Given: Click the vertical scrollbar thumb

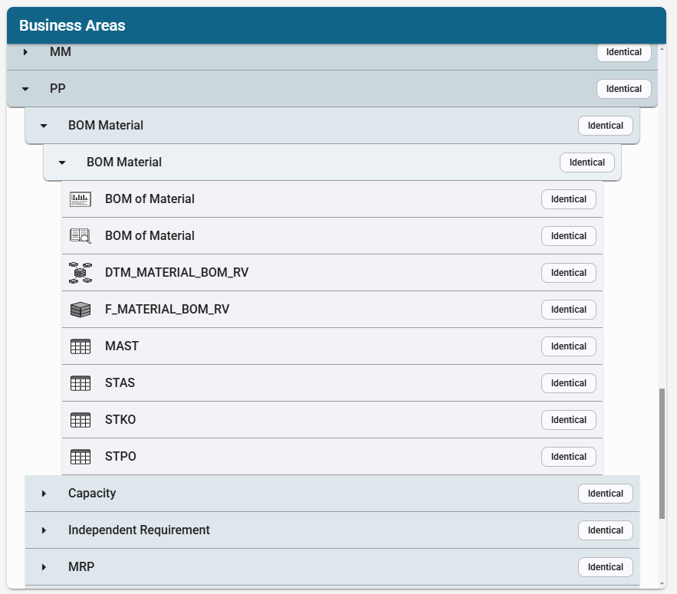Looking at the screenshot, I should coord(662,455).
